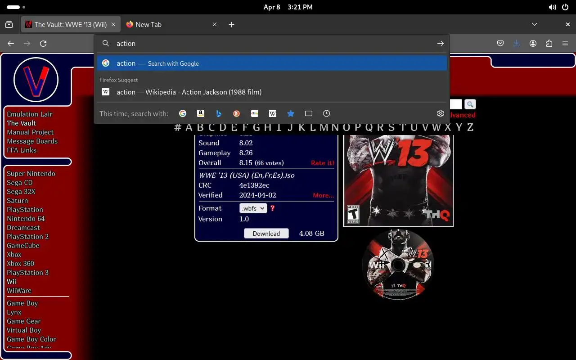Open the Apr 8 clock menu

click(x=288, y=7)
